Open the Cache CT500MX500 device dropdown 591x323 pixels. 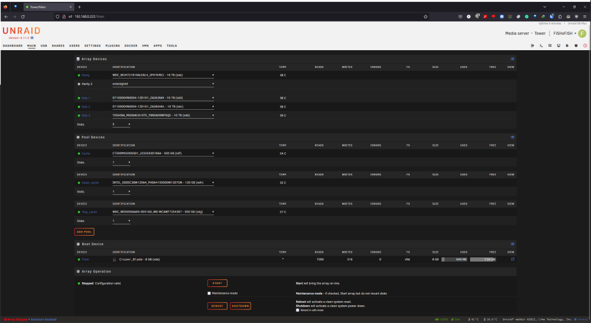pos(163,153)
